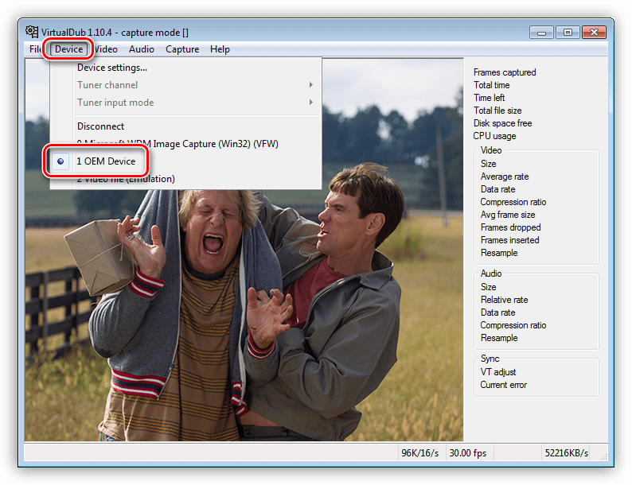The width and height of the screenshot is (632, 485).
Task: Click the Frames captured label
Action: 505,72
